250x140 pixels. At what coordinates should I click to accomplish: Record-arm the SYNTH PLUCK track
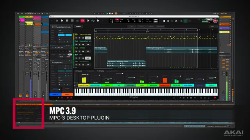[83, 65]
